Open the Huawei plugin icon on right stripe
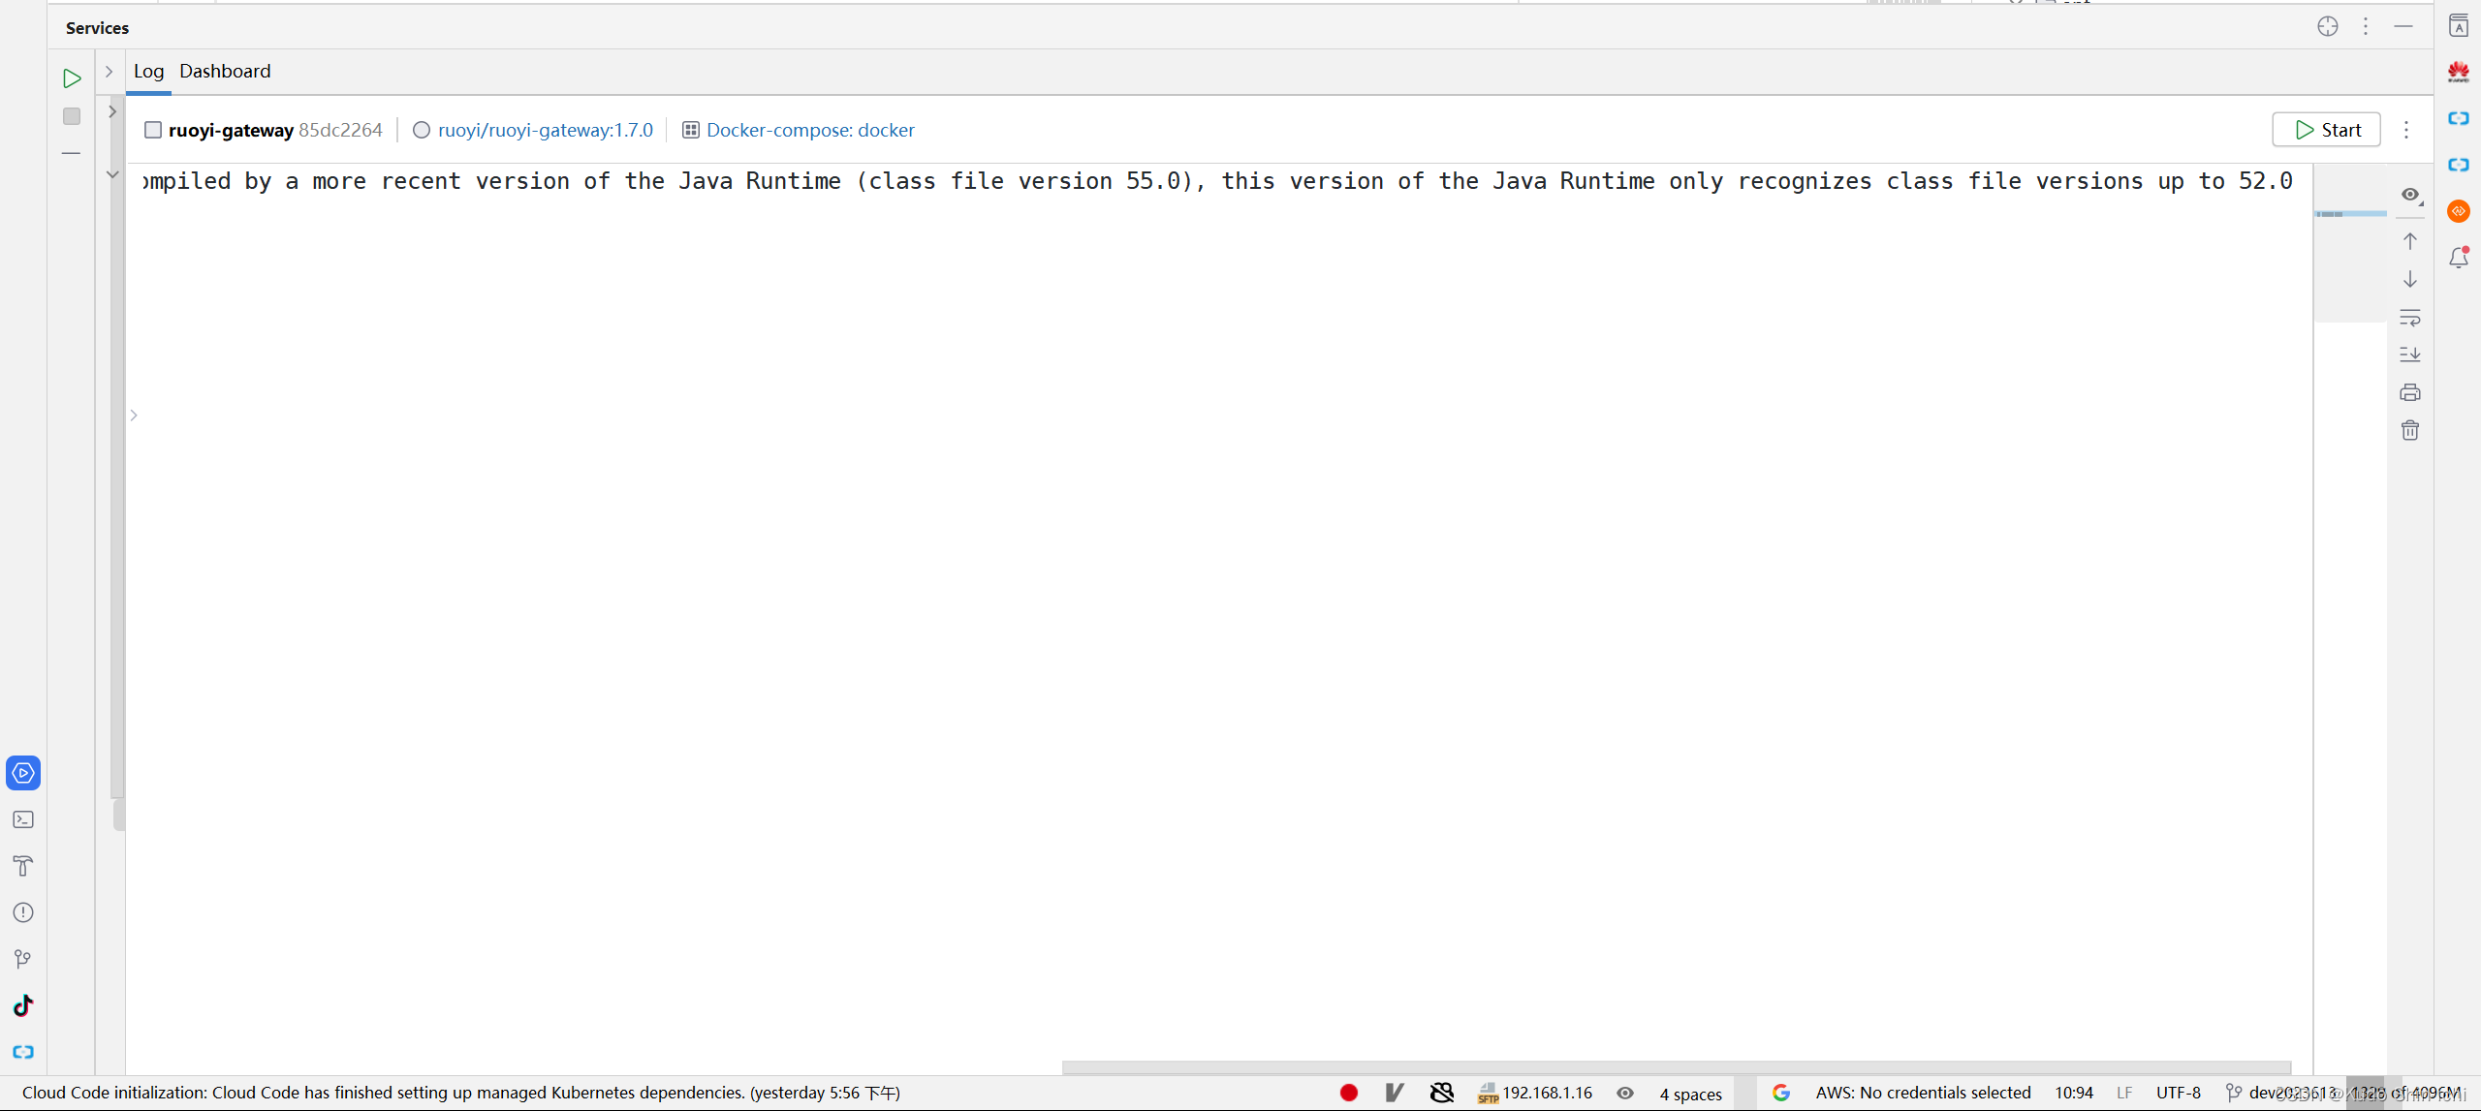Viewport: 2481px width, 1111px height. [x=2459, y=72]
